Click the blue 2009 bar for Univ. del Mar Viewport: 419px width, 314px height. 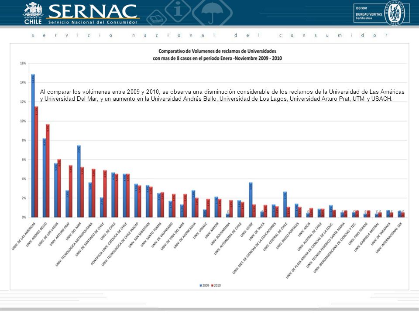coord(79,181)
